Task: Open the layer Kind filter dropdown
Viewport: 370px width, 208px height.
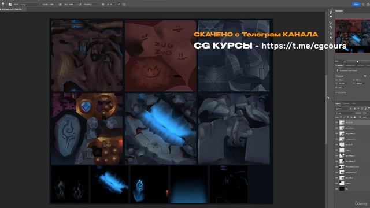Action: coord(342,109)
